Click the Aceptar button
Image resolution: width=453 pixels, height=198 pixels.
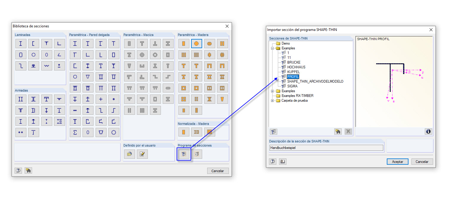(x=397, y=162)
